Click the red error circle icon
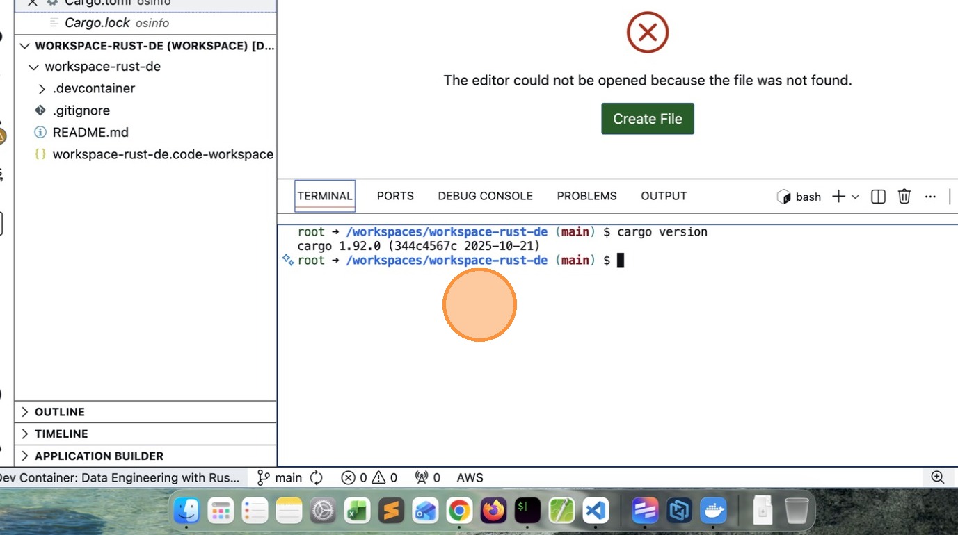958x535 pixels. click(x=647, y=32)
